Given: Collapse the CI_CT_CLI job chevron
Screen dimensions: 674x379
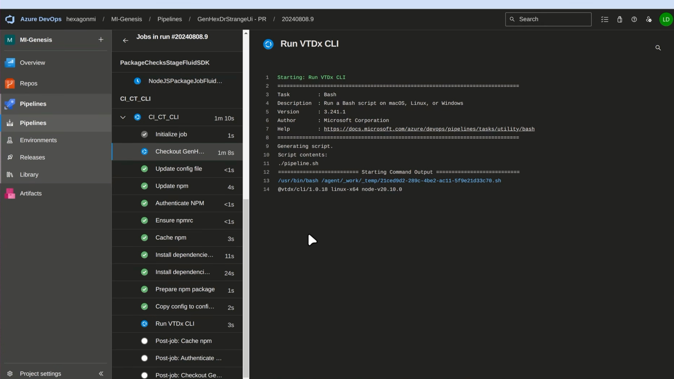Looking at the screenshot, I should [123, 117].
